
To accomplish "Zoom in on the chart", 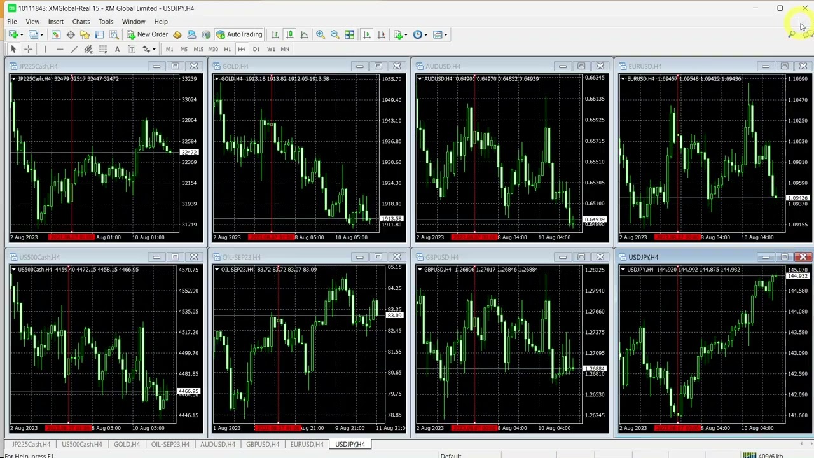I will [x=321, y=34].
